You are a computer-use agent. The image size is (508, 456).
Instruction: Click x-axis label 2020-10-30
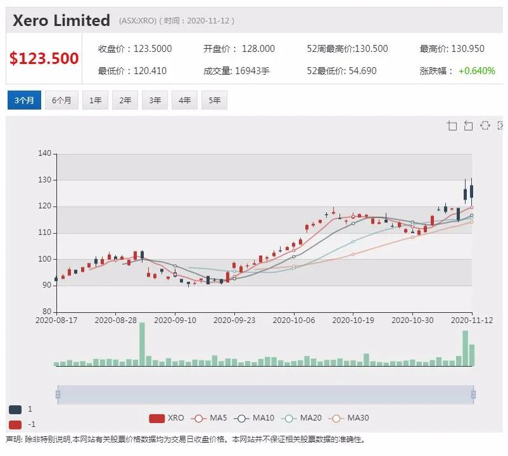(x=412, y=320)
